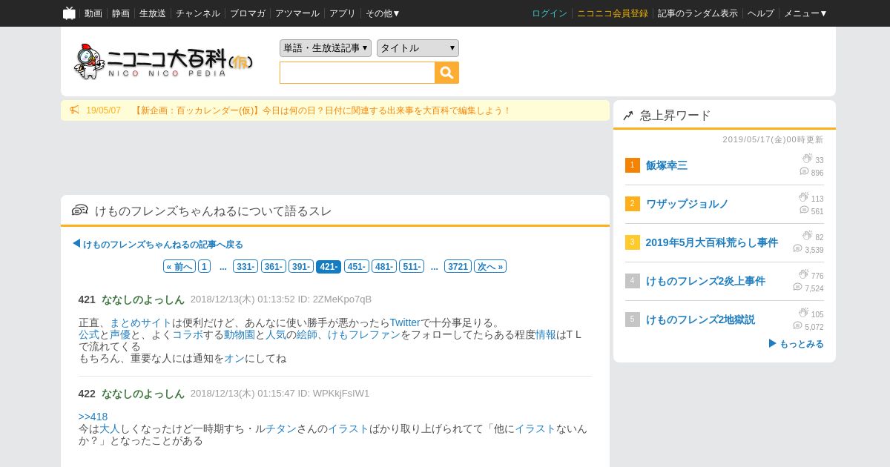This screenshot has width=890, height=467.
Task: Focus the search text field
Action: [x=357, y=73]
